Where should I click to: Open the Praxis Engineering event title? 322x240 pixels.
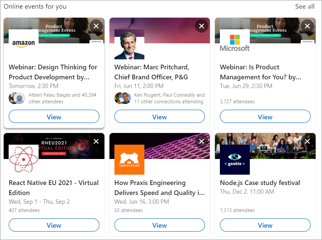click(159, 188)
